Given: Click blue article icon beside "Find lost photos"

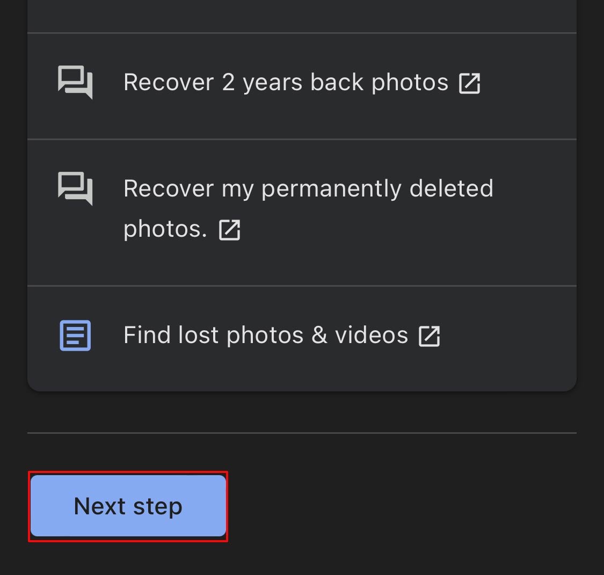Looking at the screenshot, I should click(75, 336).
